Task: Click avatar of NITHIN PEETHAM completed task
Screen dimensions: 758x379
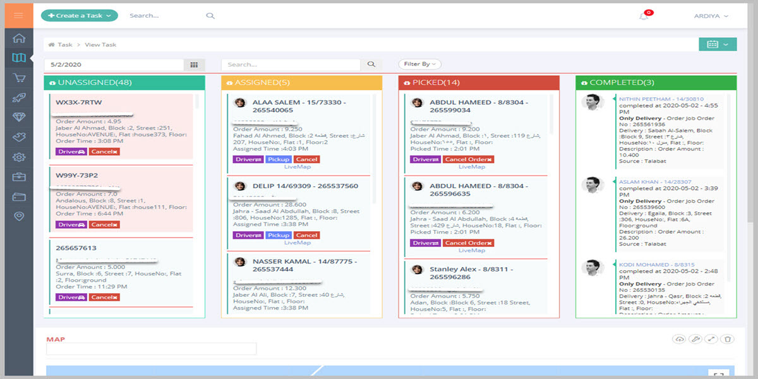Action: [x=593, y=102]
